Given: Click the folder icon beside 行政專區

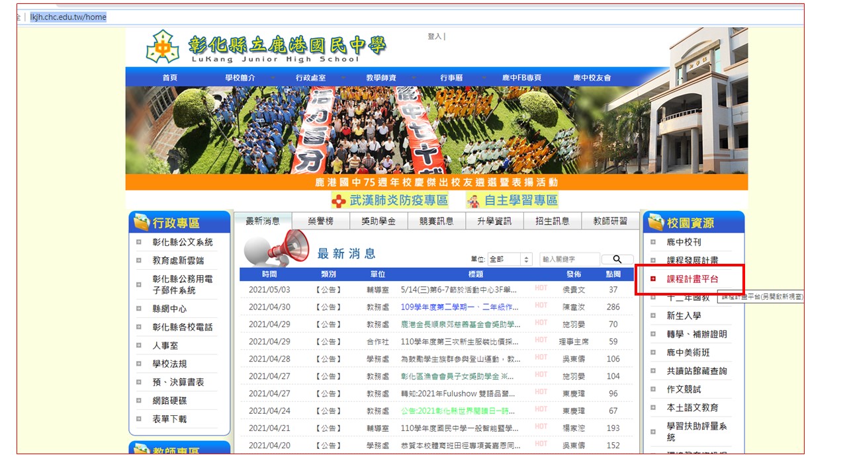Looking at the screenshot, I should point(142,222).
